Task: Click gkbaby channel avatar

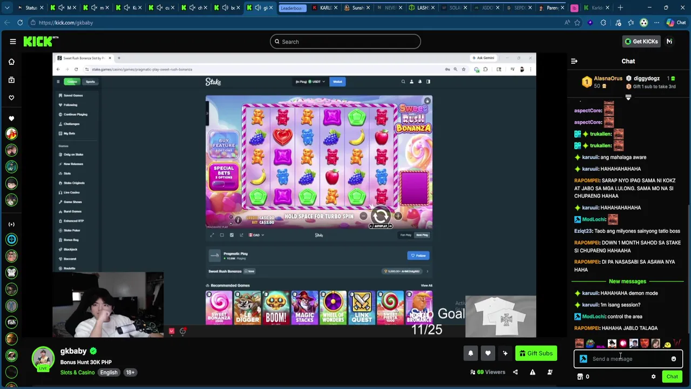Action: coord(43,359)
